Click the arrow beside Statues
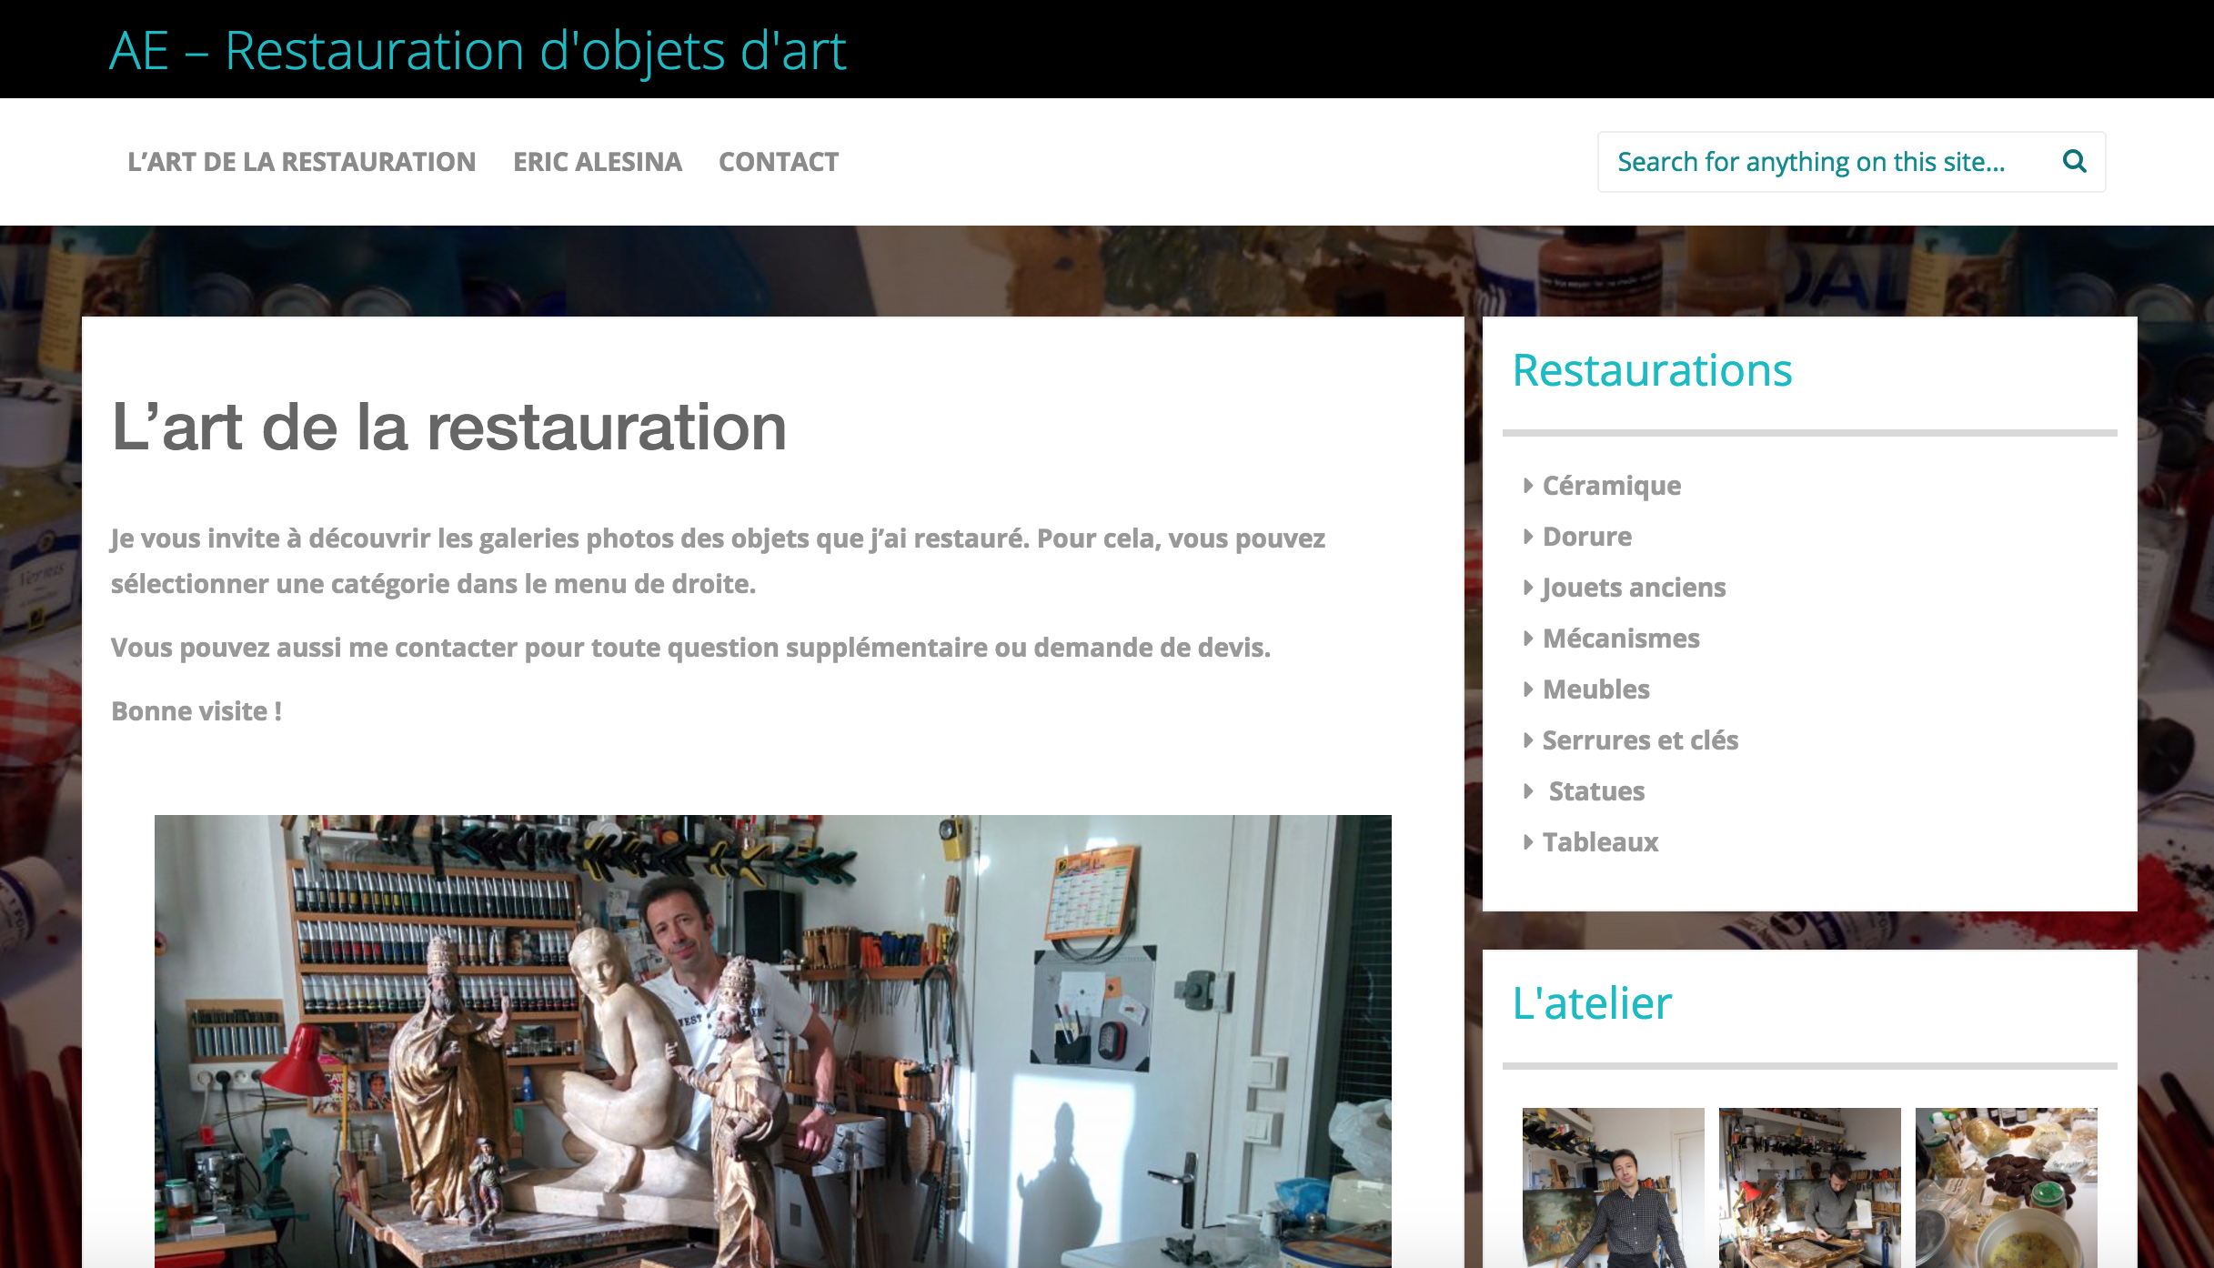The image size is (2214, 1268). pos(1528,791)
